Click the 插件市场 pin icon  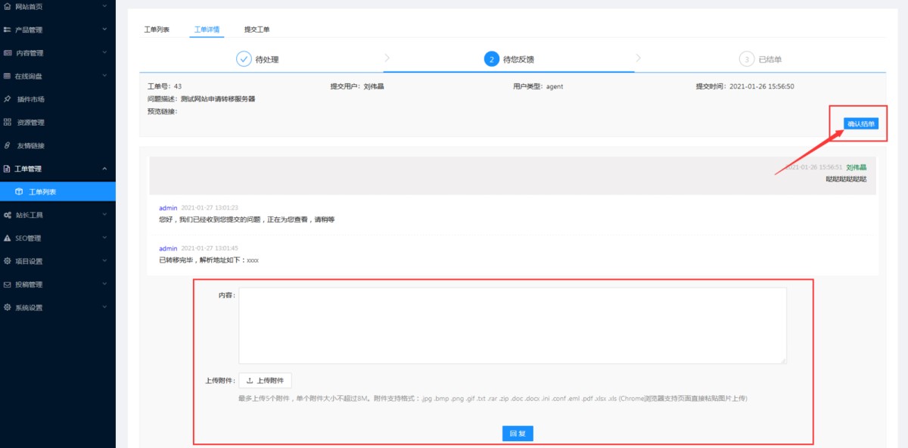click(x=8, y=99)
